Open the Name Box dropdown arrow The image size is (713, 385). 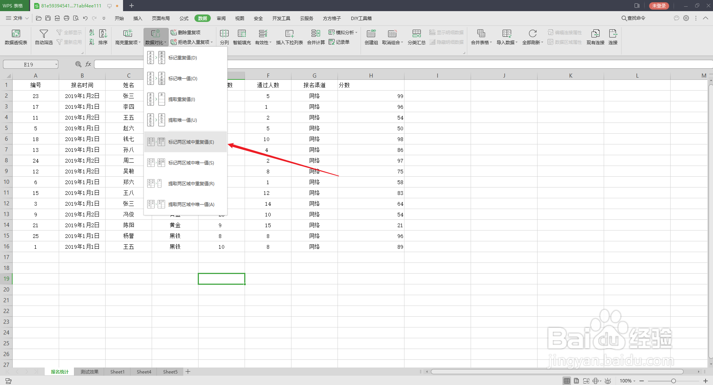click(56, 65)
